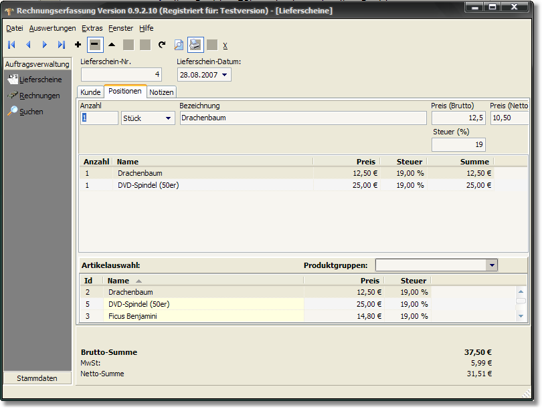Click the Preis (Netto) field
Screen dimensions: 542x409
tap(509, 118)
